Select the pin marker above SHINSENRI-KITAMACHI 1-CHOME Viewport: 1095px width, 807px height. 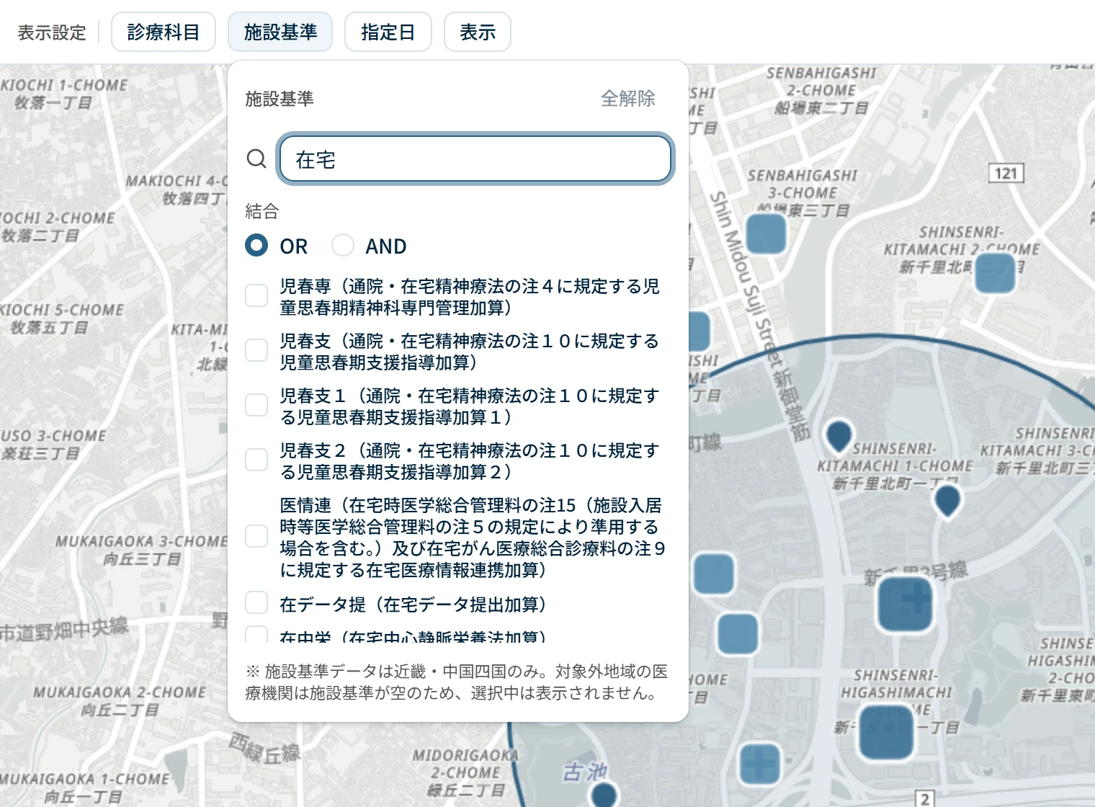click(839, 437)
